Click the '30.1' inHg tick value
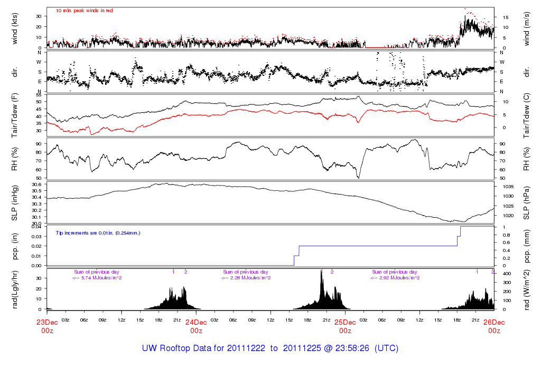541x369 pixels. (36, 217)
